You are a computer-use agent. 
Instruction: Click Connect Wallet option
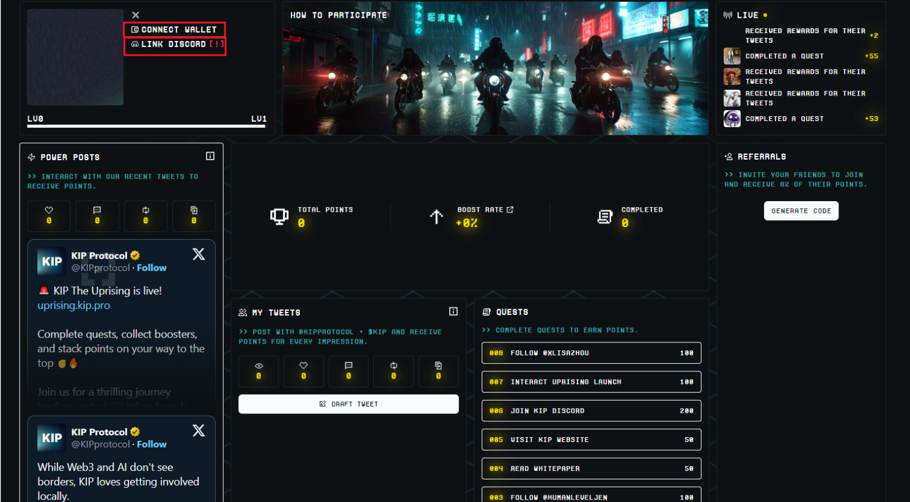[174, 29]
